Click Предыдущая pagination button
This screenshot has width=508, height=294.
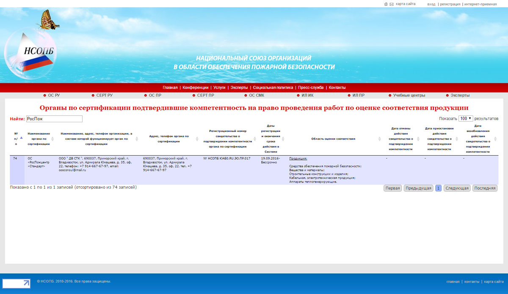(x=418, y=188)
